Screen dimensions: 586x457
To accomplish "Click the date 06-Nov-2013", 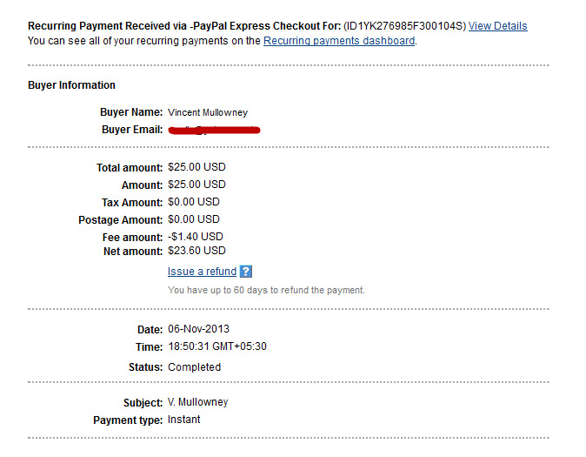I will coord(198,329).
